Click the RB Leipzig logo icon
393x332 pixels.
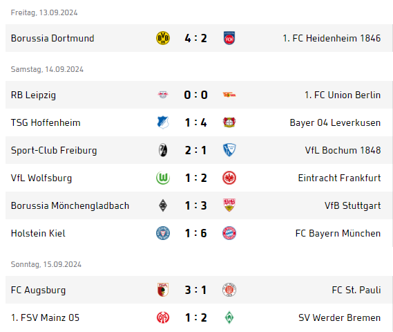(163, 95)
